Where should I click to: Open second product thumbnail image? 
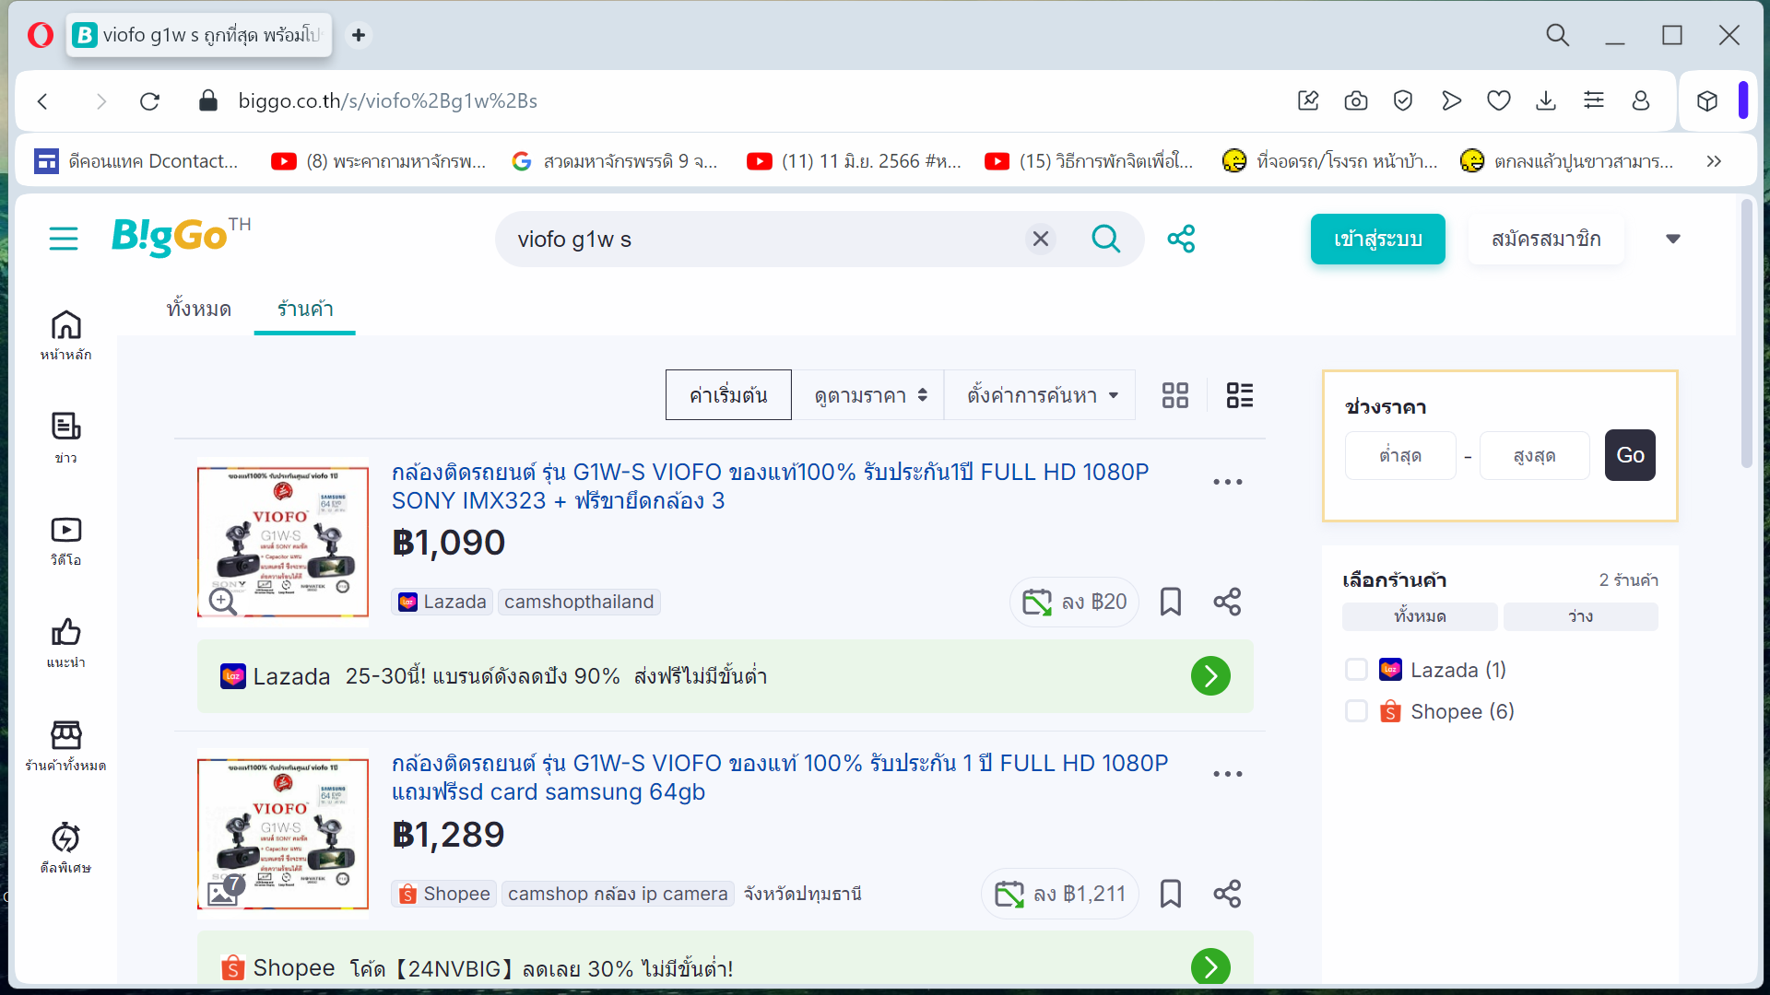pyautogui.click(x=283, y=834)
